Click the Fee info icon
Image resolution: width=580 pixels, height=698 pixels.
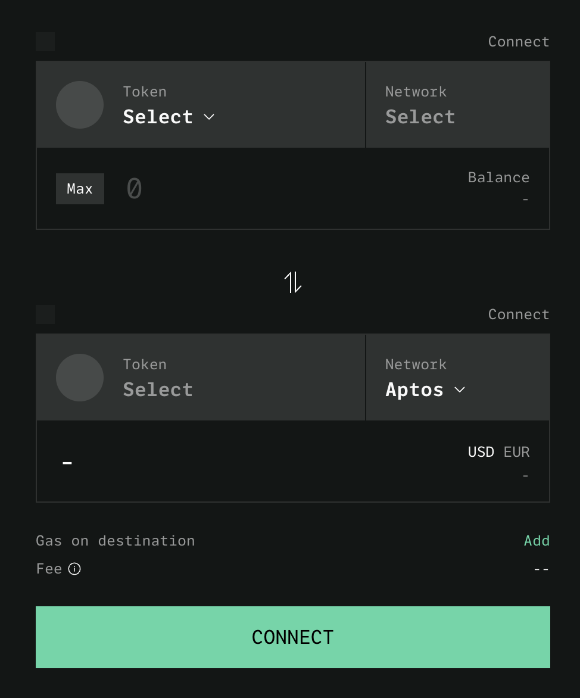pos(74,569)
